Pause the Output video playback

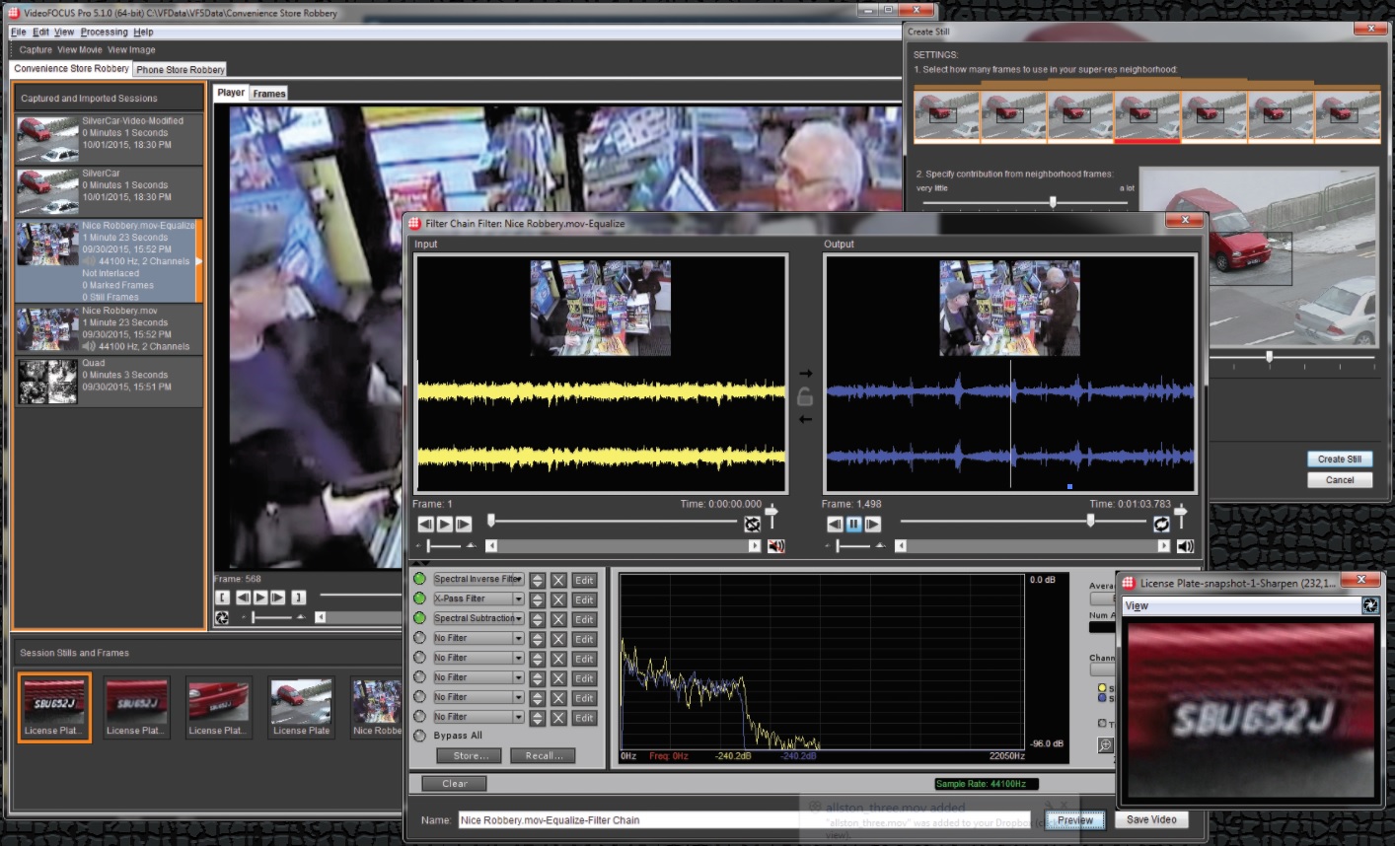pyautogui.click(x=854, y=525)
